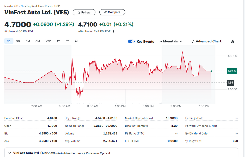Screen dimensions: 245x157
Task: Open the Mountain chart type dropdown
Action: coord(171,41)
